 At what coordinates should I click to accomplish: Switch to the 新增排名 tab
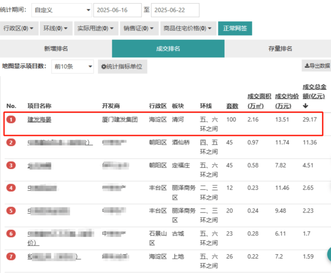(x=56, y=48)
